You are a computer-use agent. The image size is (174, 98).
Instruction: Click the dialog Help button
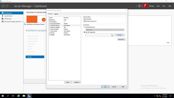coord(123,87)
